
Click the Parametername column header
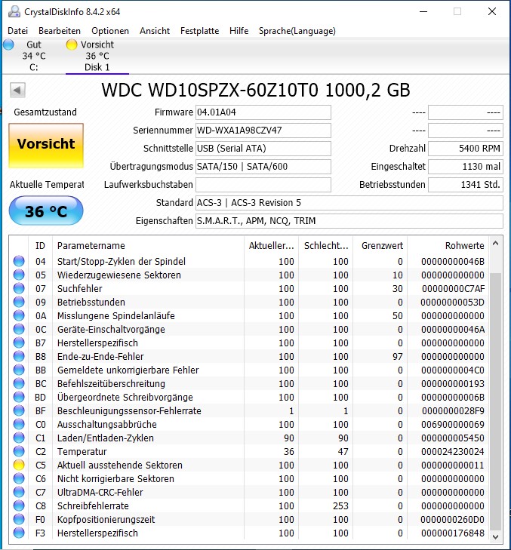(x=148, y=245)
